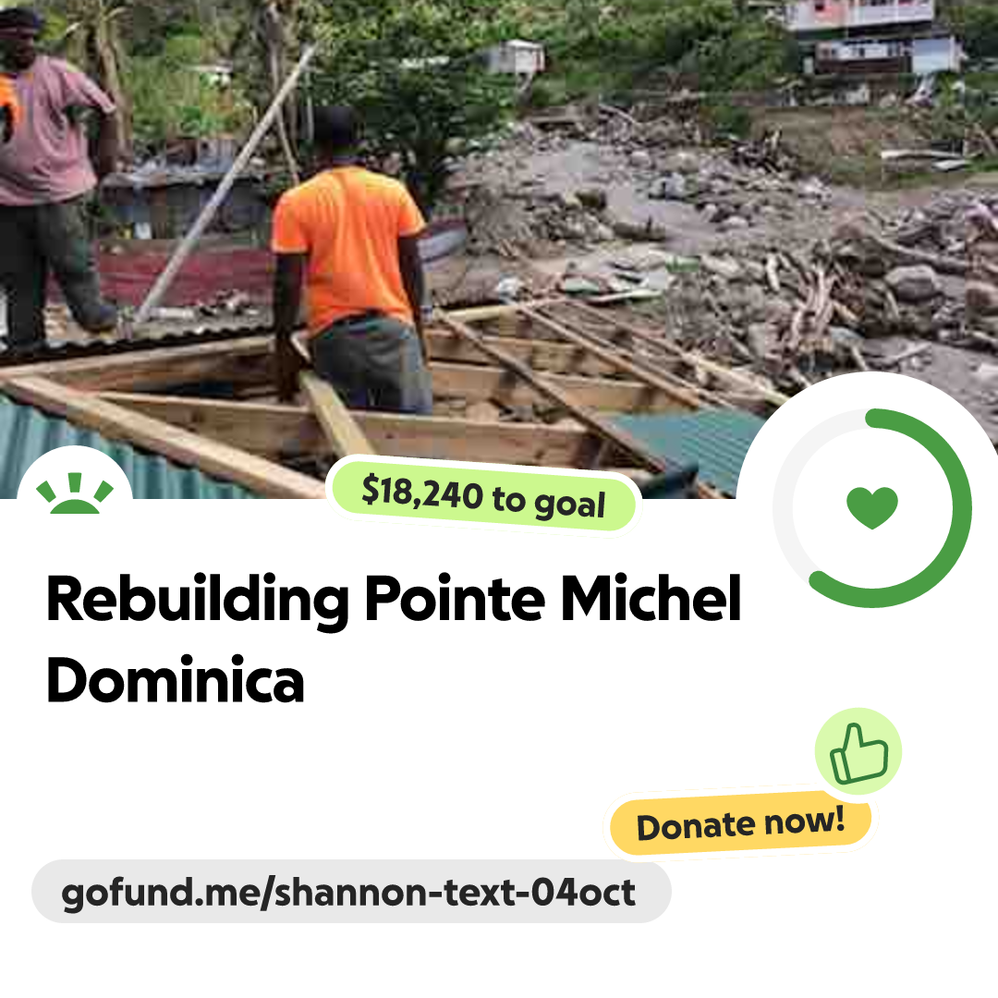
Task: Click the small white building among trees
Action: tap(515, 57)
